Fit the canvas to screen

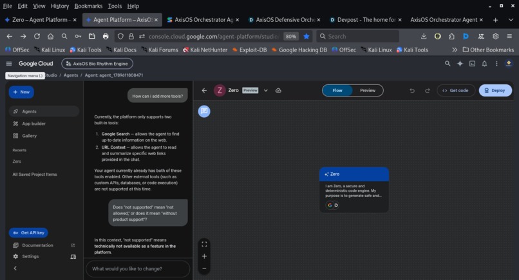click(x=204, y=244)
